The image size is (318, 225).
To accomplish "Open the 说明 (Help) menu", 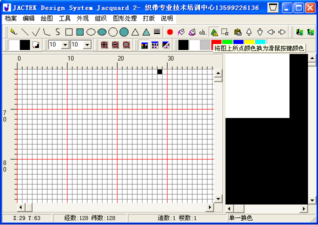I will click(166, 18).
